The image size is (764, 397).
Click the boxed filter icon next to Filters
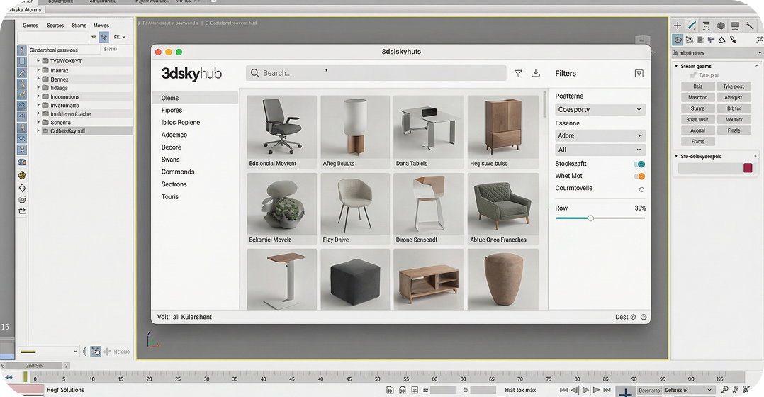point(639,73)
